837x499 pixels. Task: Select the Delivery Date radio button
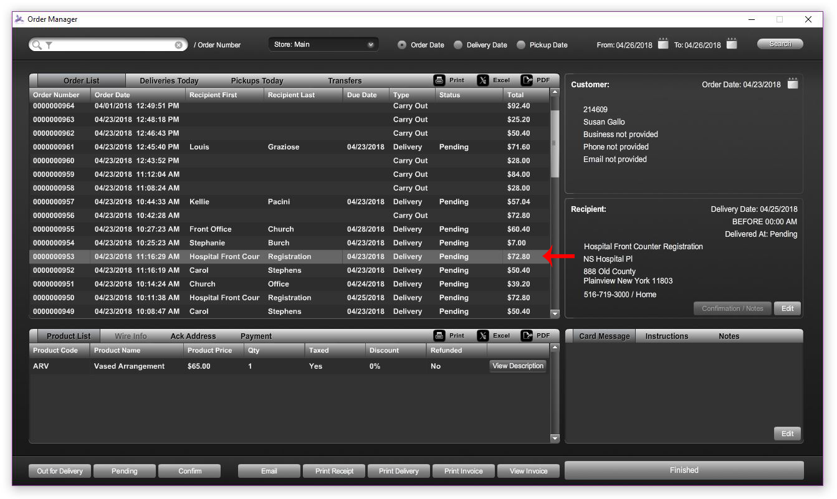tap(458, 45)
